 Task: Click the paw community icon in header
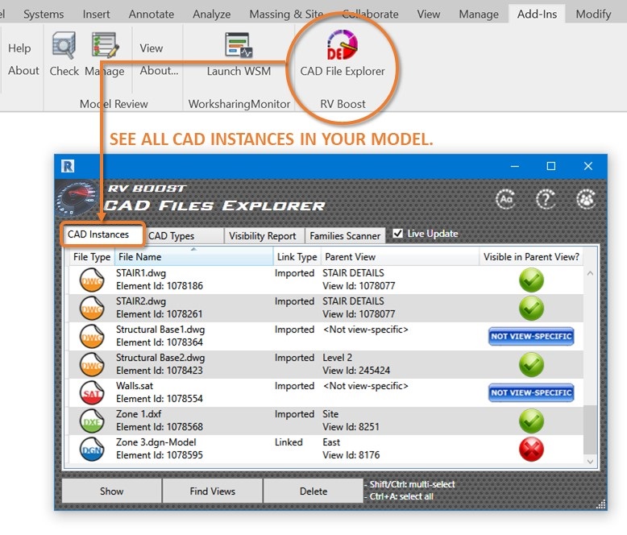coord(586,199)
